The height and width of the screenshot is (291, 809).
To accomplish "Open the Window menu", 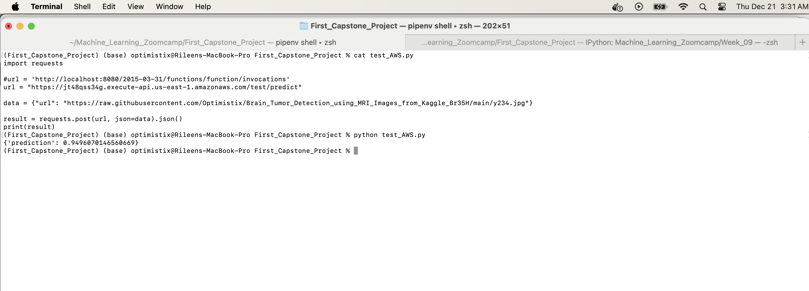I will (x=169, y=6).
